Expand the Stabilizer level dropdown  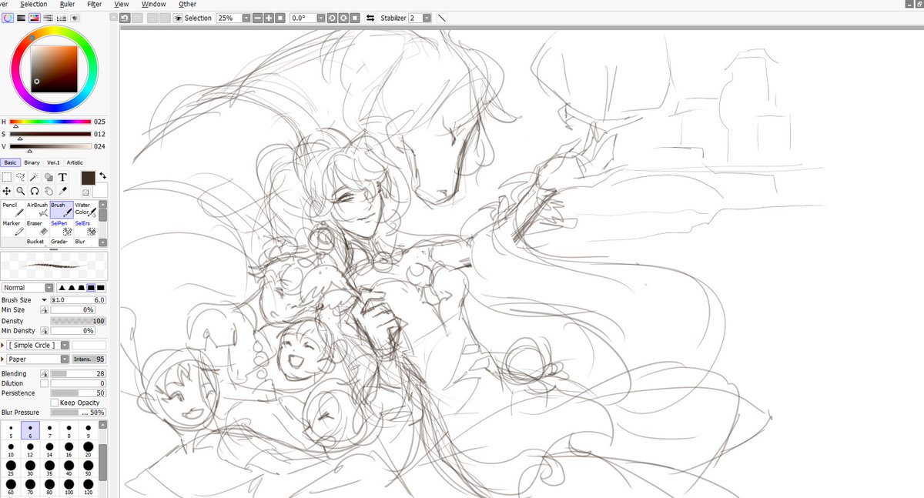tap(427, 18)
